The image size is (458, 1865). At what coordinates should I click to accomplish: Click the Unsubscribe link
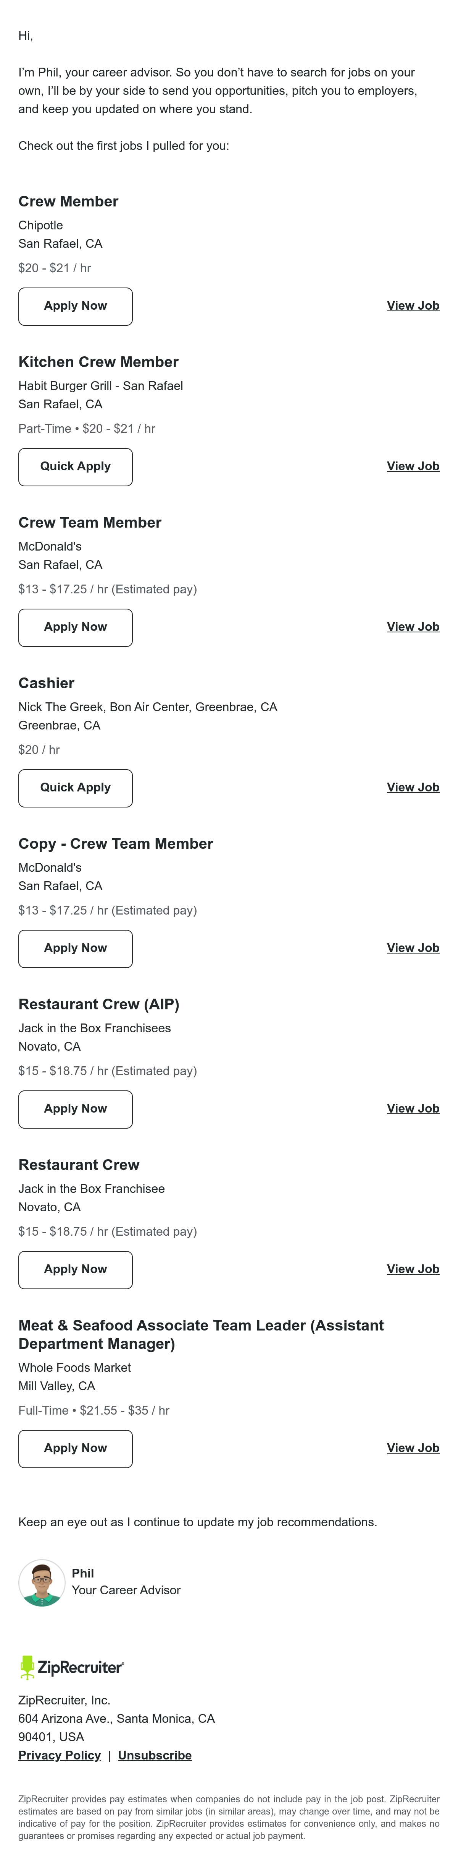pyautogui.click(x=155, y=1756)
